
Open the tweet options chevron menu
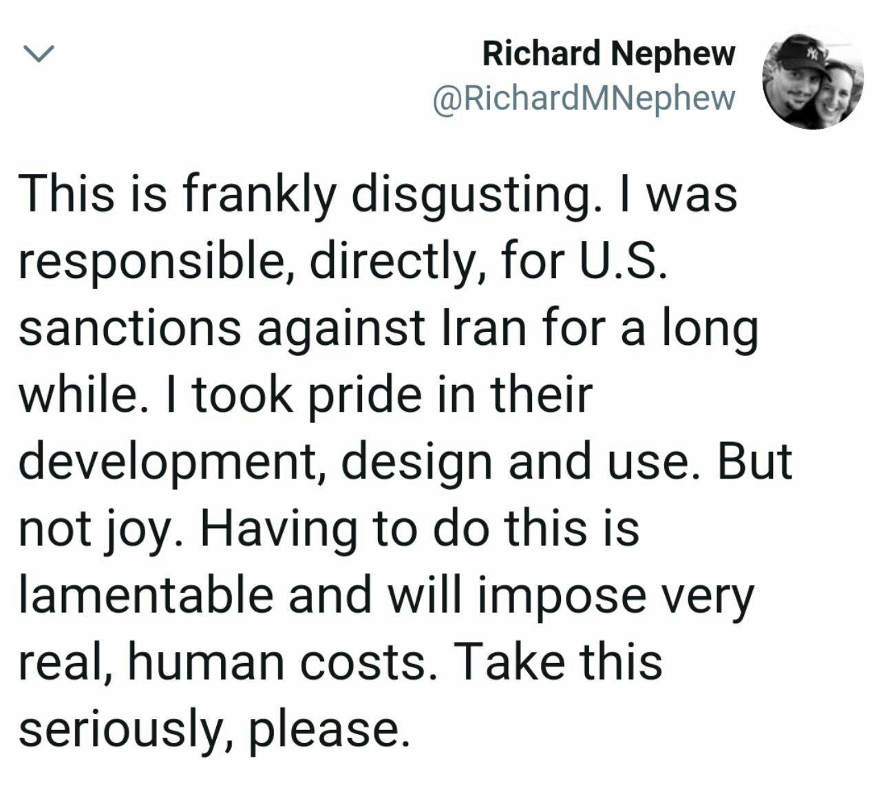coord(39,54)
